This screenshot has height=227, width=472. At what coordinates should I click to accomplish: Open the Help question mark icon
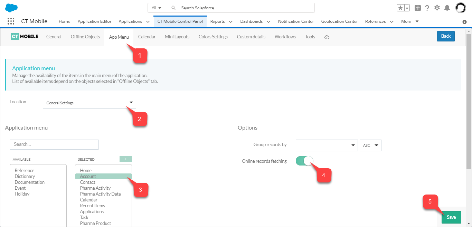tap(427, 8)
